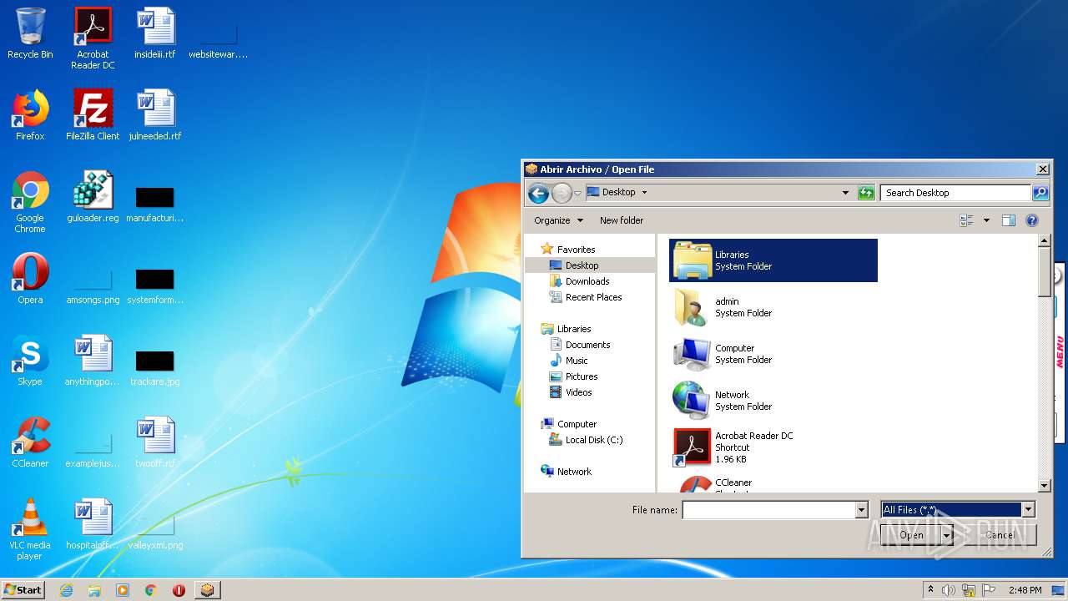The image size is (1068, 601).
Task: Click the search magnifier icon in dialog
Action: (1040, 193)
